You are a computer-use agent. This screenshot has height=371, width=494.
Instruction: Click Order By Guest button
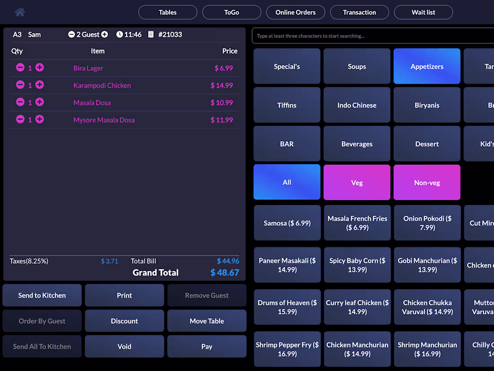click(x=42, y=321)
